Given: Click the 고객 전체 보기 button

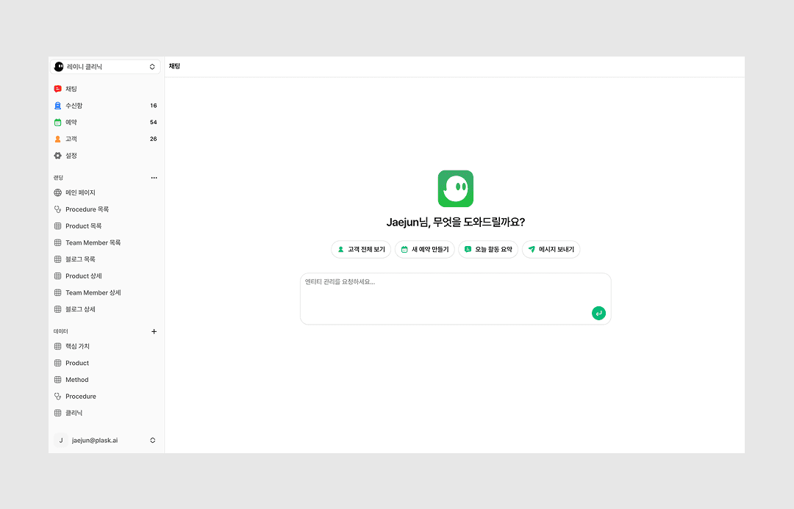Looking at the screenshot, I should (x=361, y=250).
